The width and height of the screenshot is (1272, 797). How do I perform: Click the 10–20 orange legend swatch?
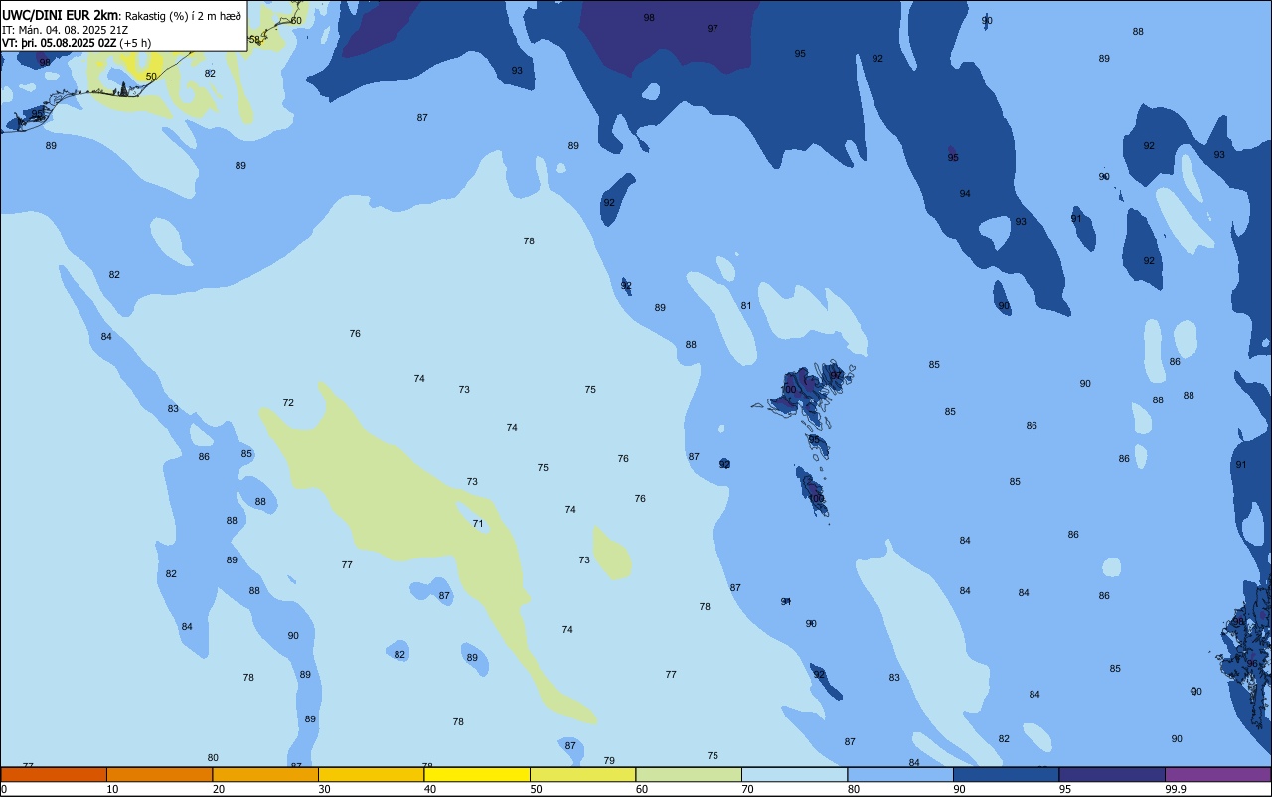159,774
